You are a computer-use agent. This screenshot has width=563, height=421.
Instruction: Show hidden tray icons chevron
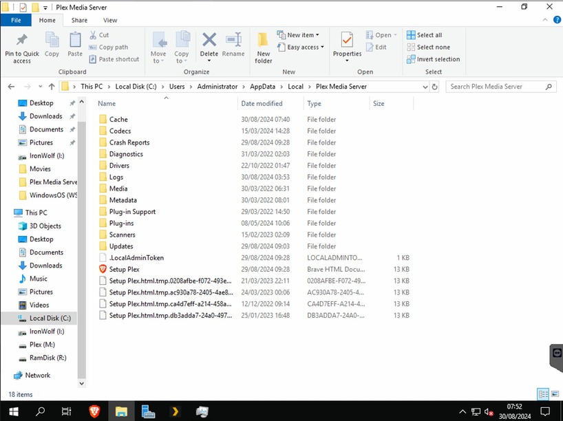click(463, 411)
